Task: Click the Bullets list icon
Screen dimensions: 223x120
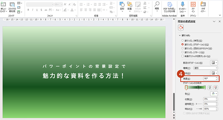Action: (x=81, y=5)
